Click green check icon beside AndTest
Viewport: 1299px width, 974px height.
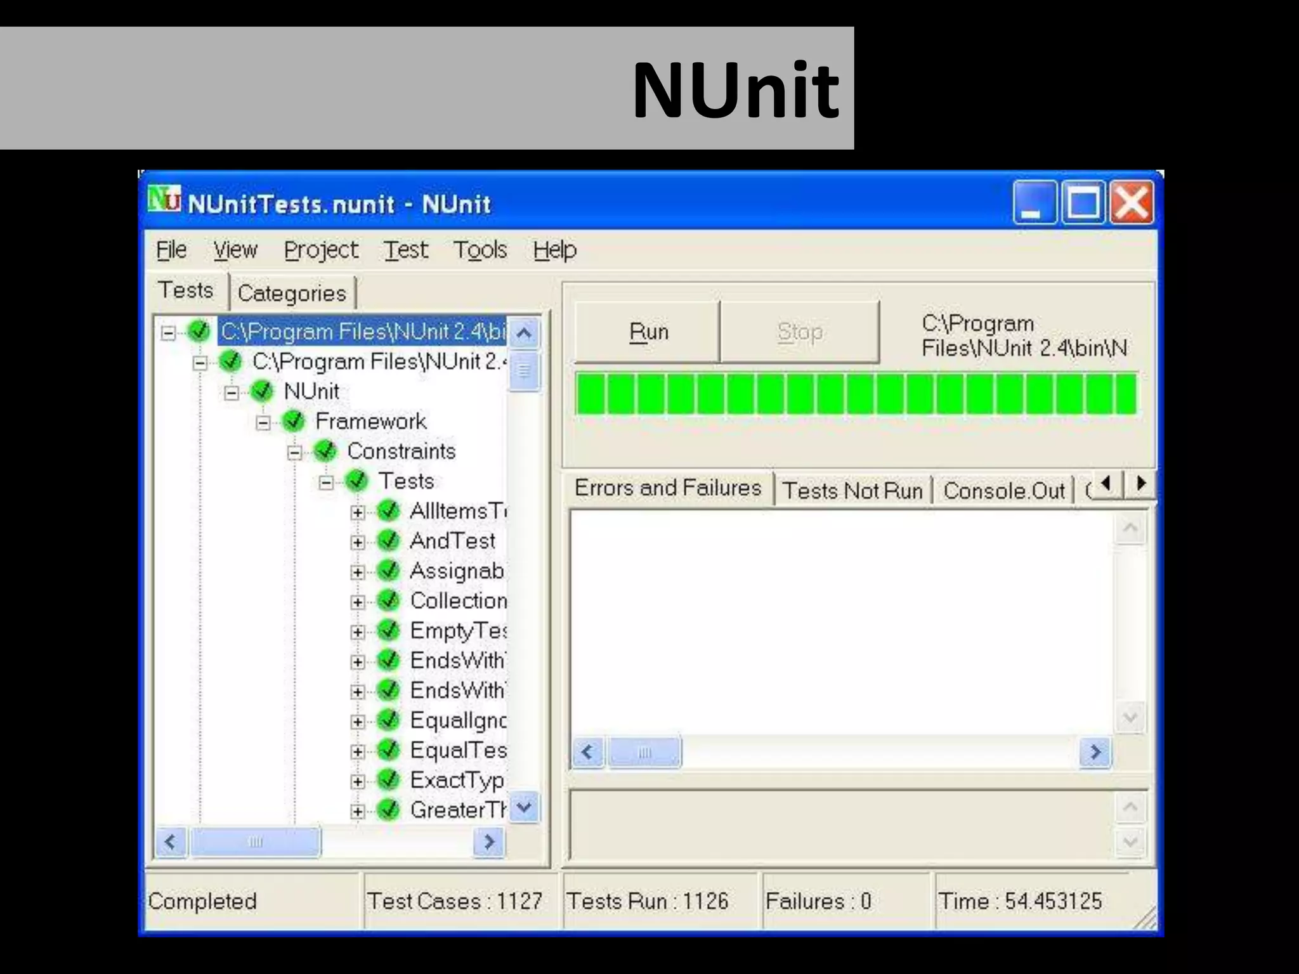coord(388,541)
